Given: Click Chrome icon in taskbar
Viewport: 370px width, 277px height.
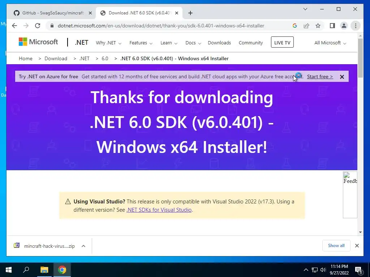Looking at the screenshot, I should pos(62,270).
